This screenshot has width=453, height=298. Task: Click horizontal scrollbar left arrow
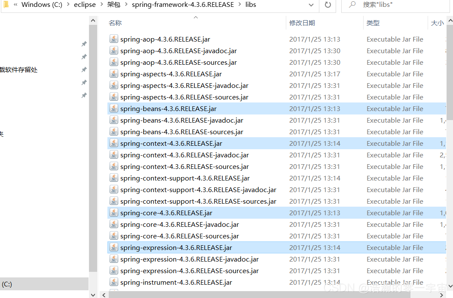coord(104,295)
